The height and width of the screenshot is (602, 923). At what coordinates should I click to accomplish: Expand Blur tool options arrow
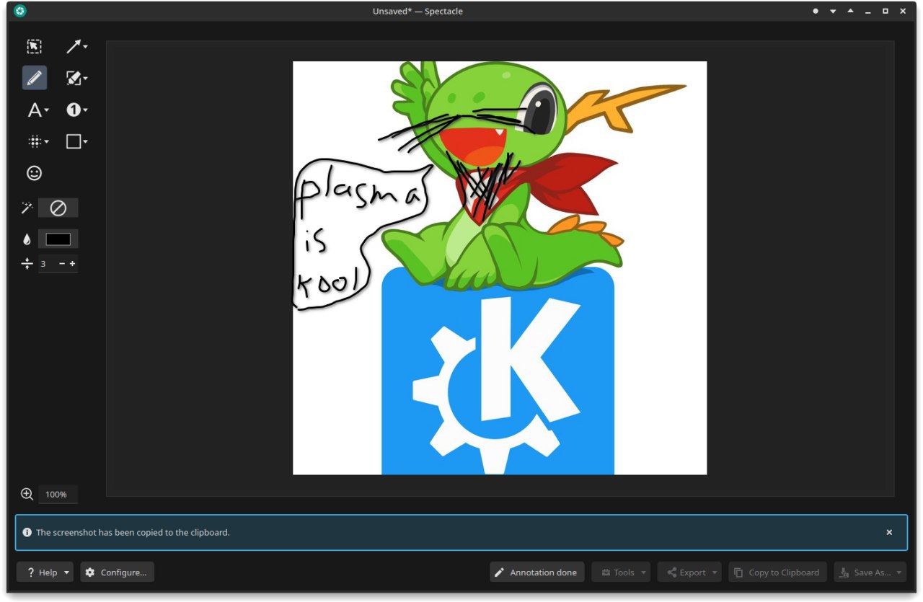tap(47, 142)
